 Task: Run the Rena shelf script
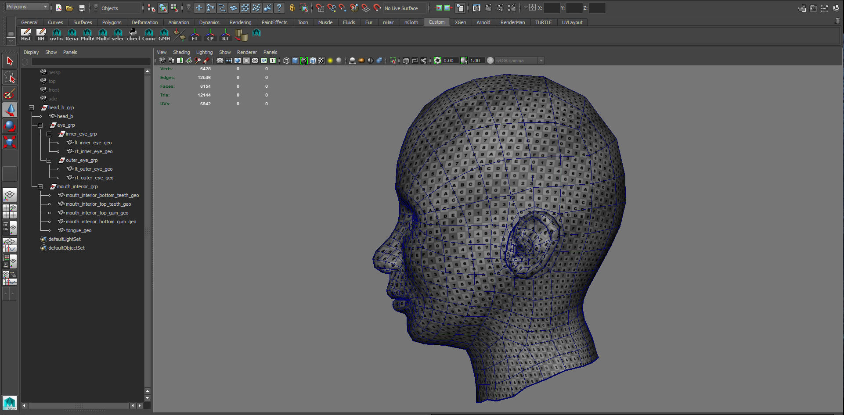click(x=72, y=35)
